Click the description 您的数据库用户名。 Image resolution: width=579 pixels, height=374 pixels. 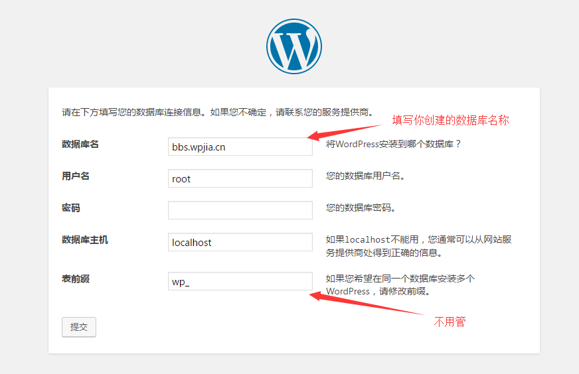[366, 176]
